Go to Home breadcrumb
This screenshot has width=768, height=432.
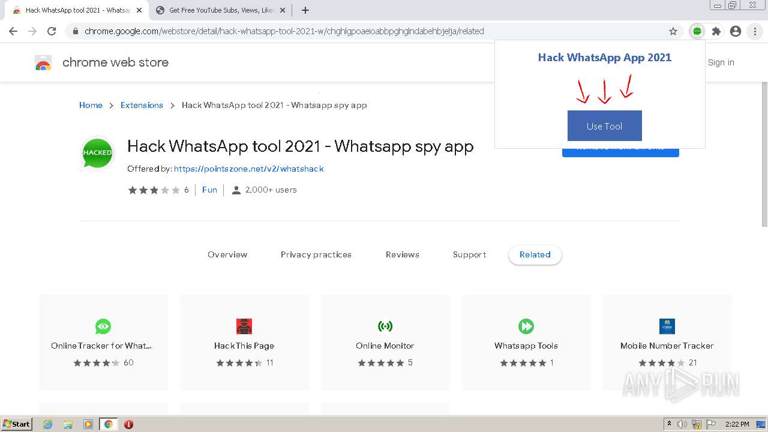coord(91,105)
